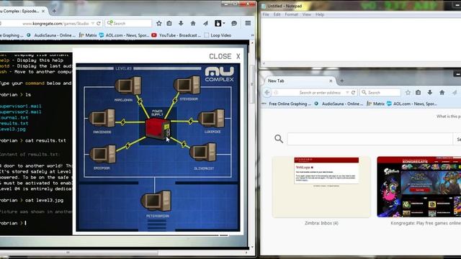Click toolbar Search box in New Tab window
Screen dimensions: 461x259
coord(380,93)
